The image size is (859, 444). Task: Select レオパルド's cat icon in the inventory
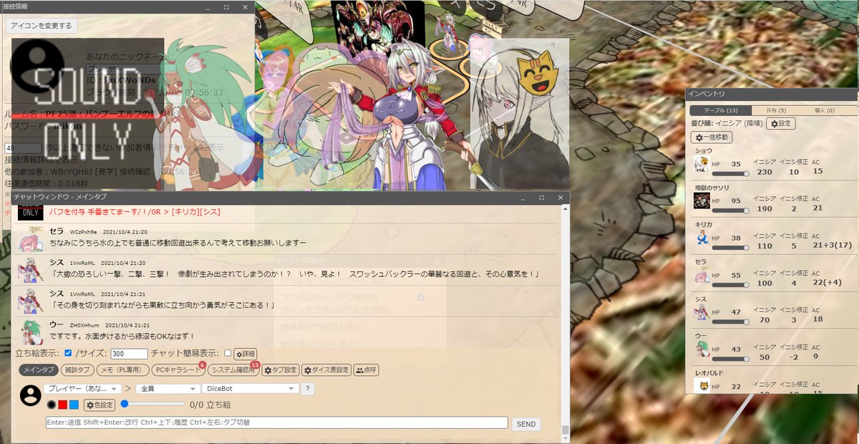702,385
